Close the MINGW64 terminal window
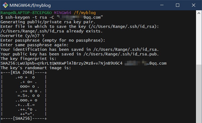The image size is (202, 123). pyautogui.click(x=194, y=5)
